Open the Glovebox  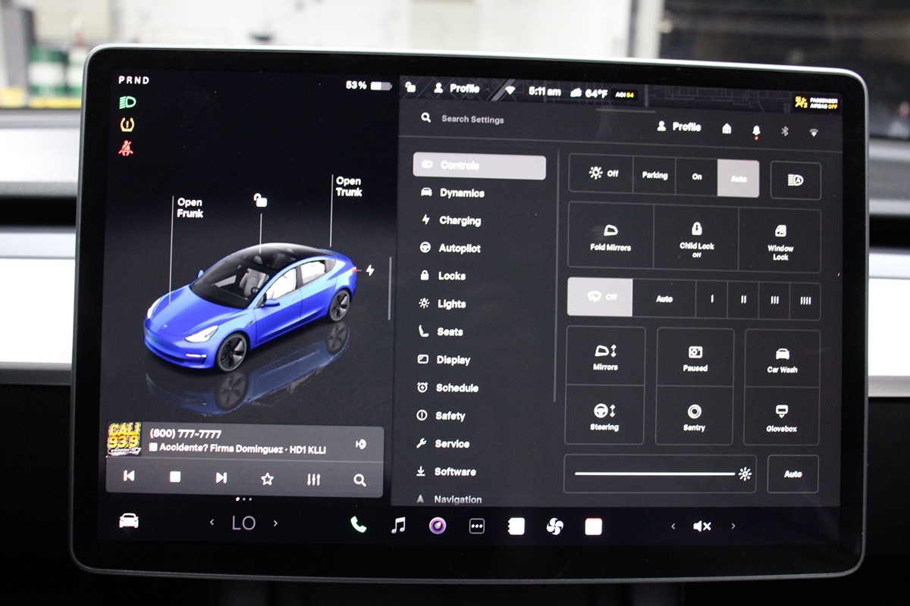tap(781, 417)
